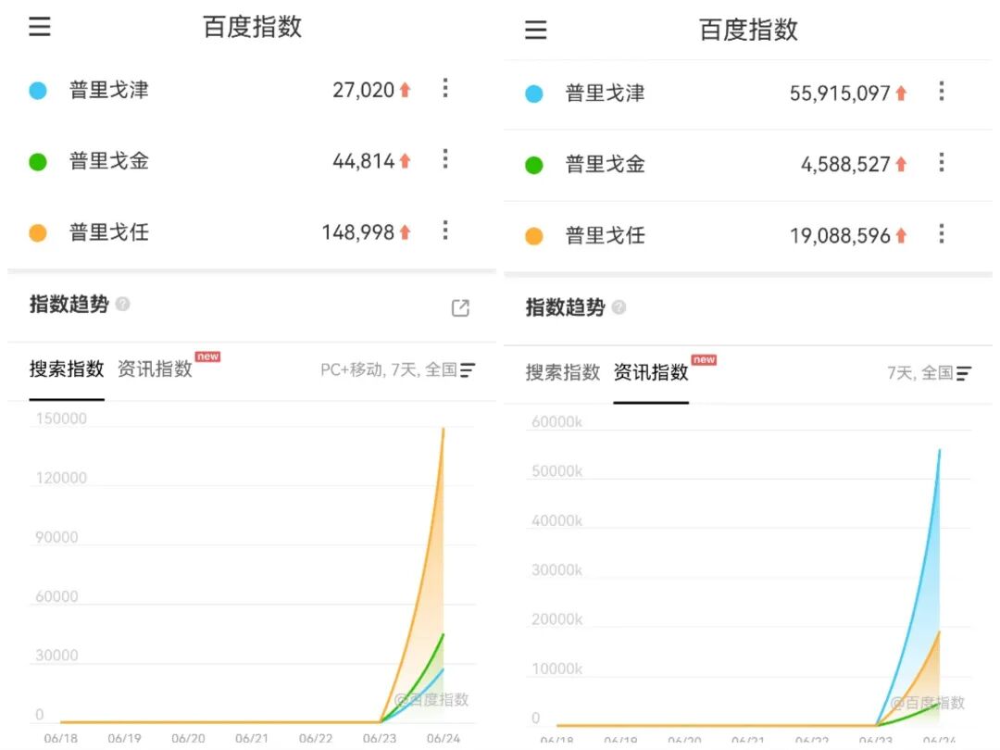Click keyword 普里戈金 in right panel
This screenshot has height=750, width=1000.
(x=606, y=165)
